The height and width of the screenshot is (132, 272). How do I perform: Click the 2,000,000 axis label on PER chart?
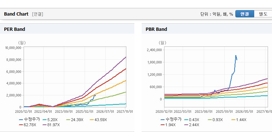pyautogui.click(x=14, y=95)
